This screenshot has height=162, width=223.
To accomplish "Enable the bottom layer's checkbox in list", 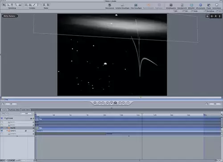I will [x=2, y=134].
